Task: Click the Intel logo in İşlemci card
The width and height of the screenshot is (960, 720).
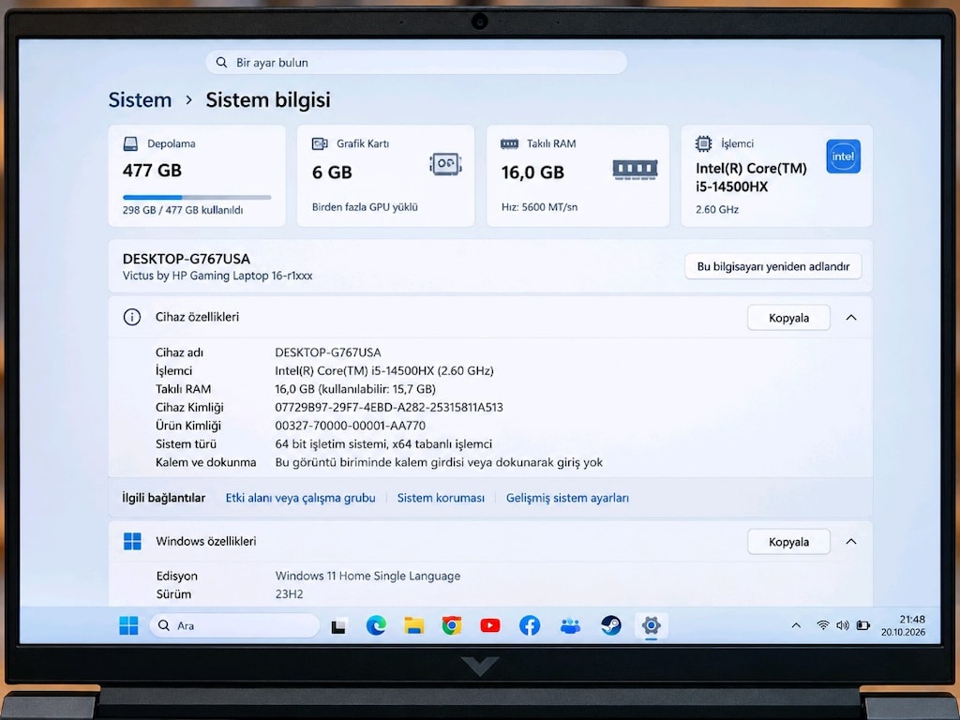Action: point(843,157)
